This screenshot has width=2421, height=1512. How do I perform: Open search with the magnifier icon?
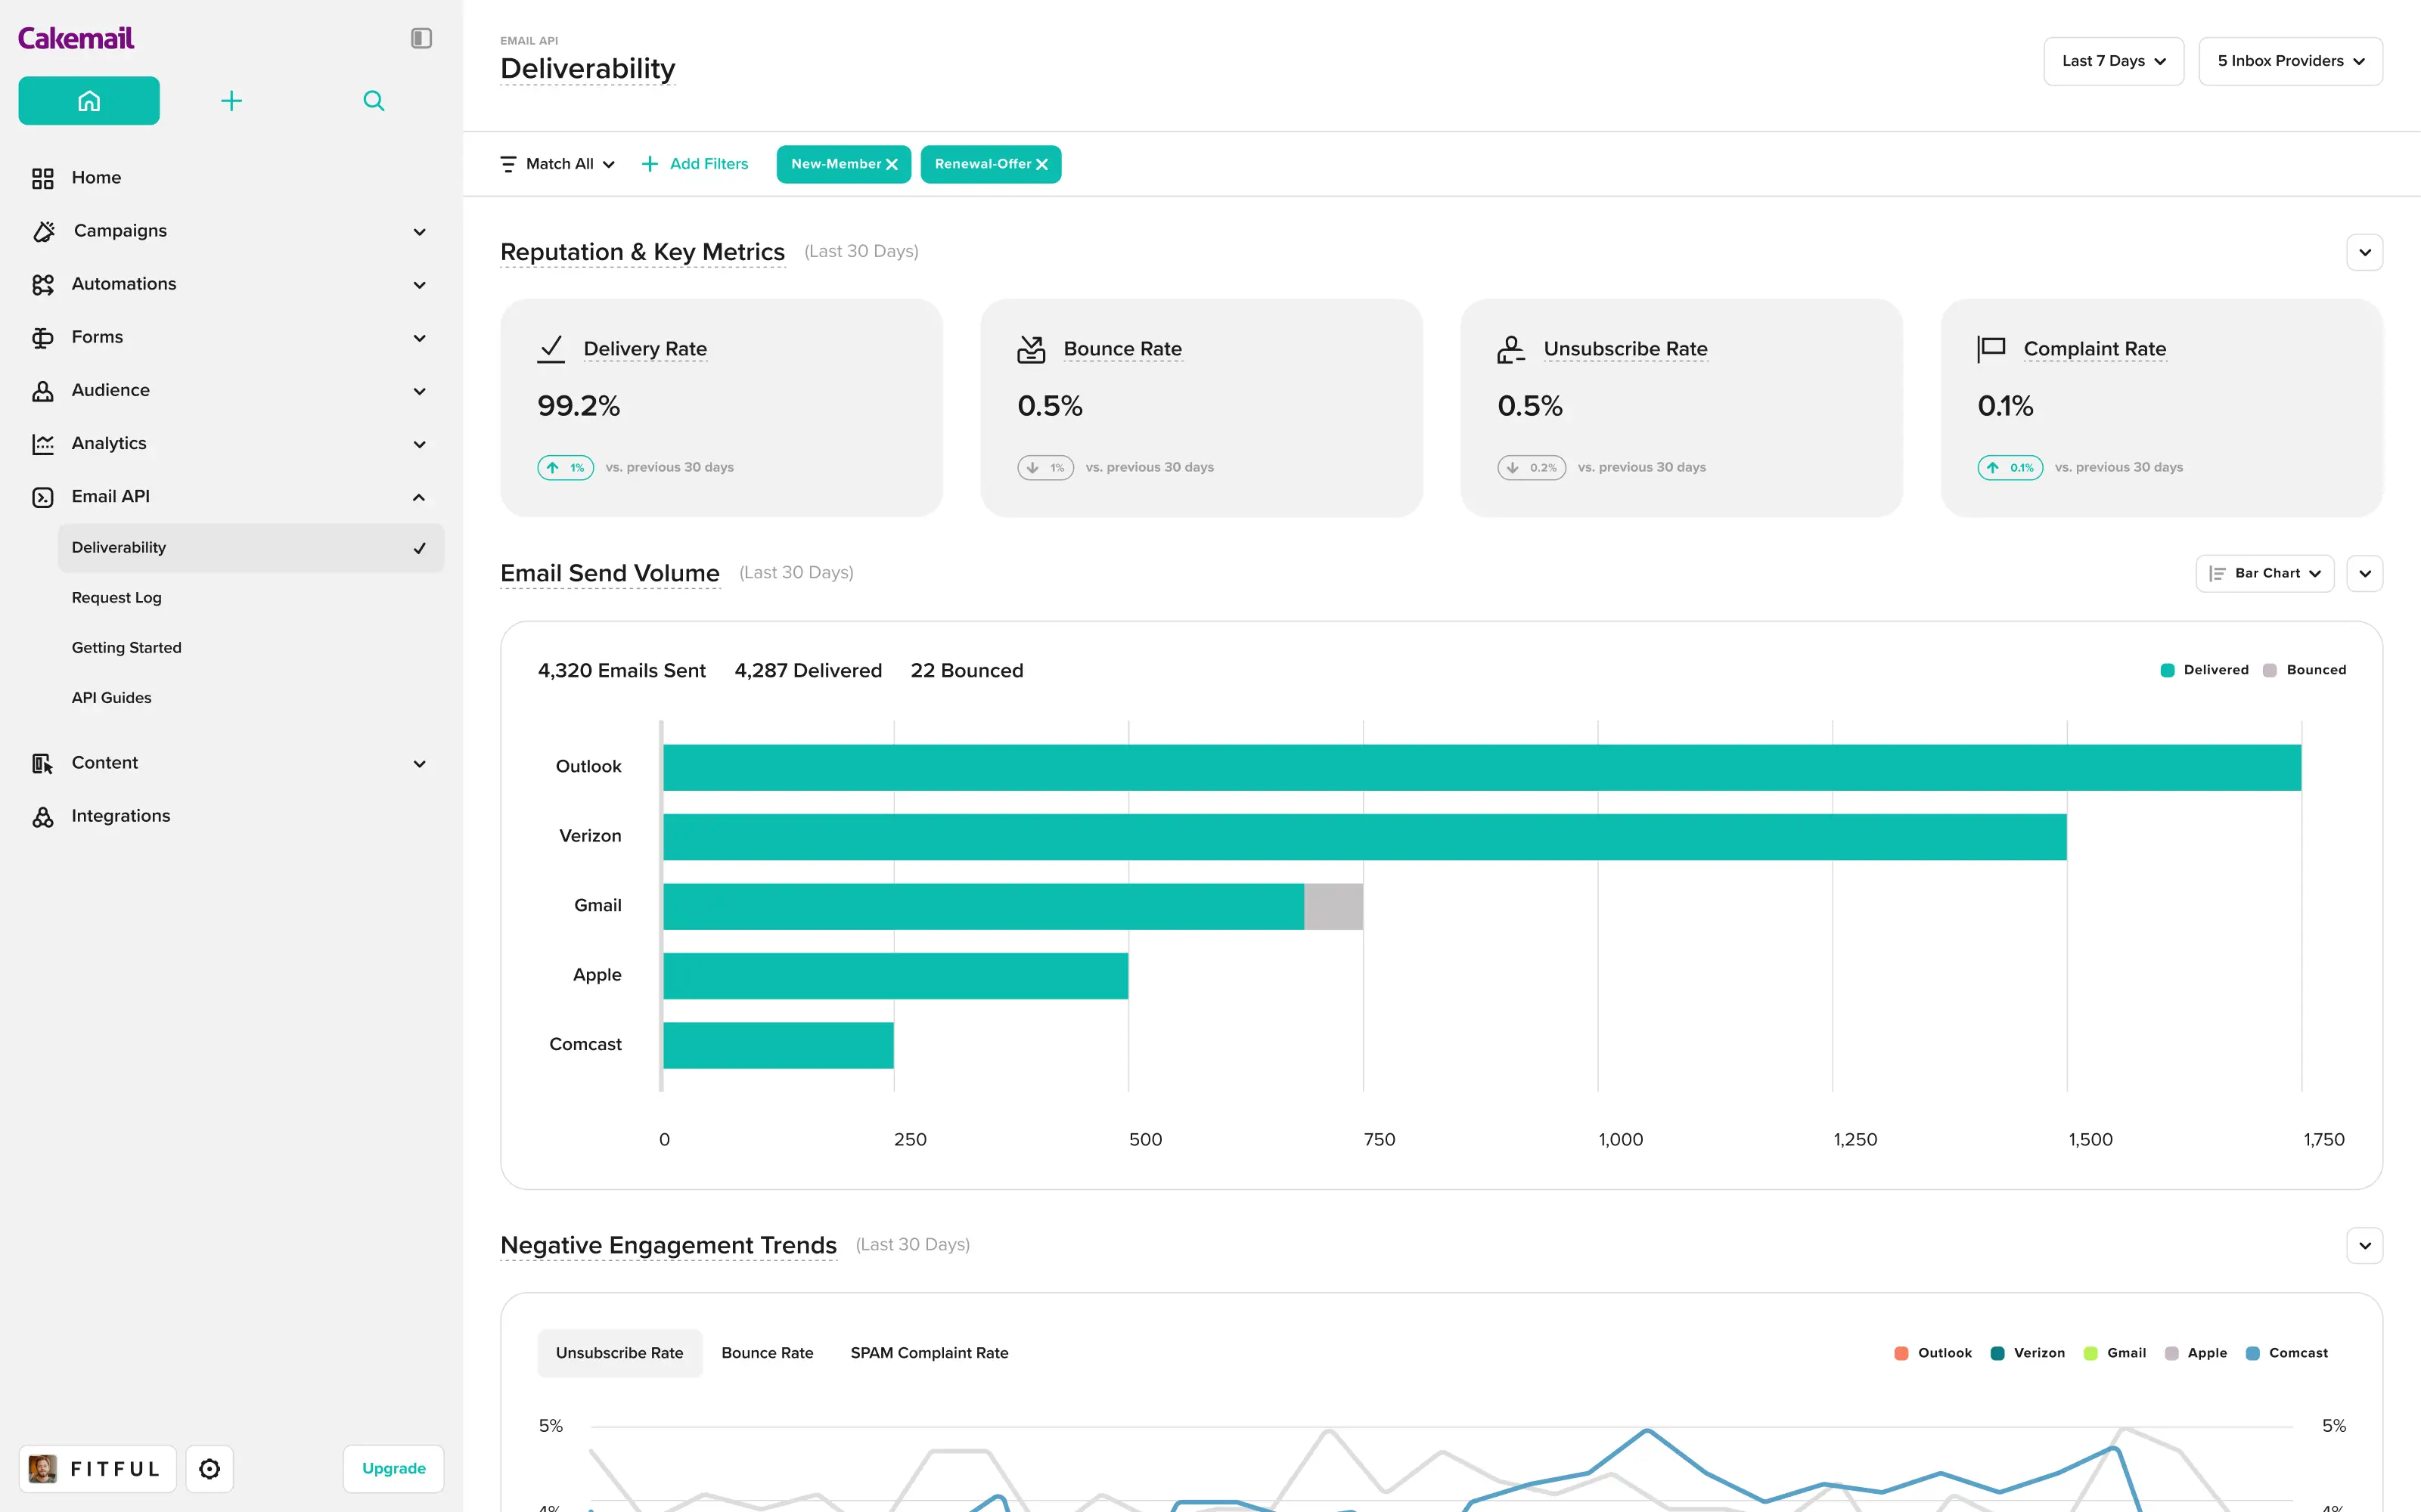[x=373, y=101]
